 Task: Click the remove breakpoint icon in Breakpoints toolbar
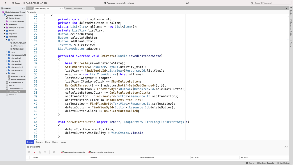(35, 152)
